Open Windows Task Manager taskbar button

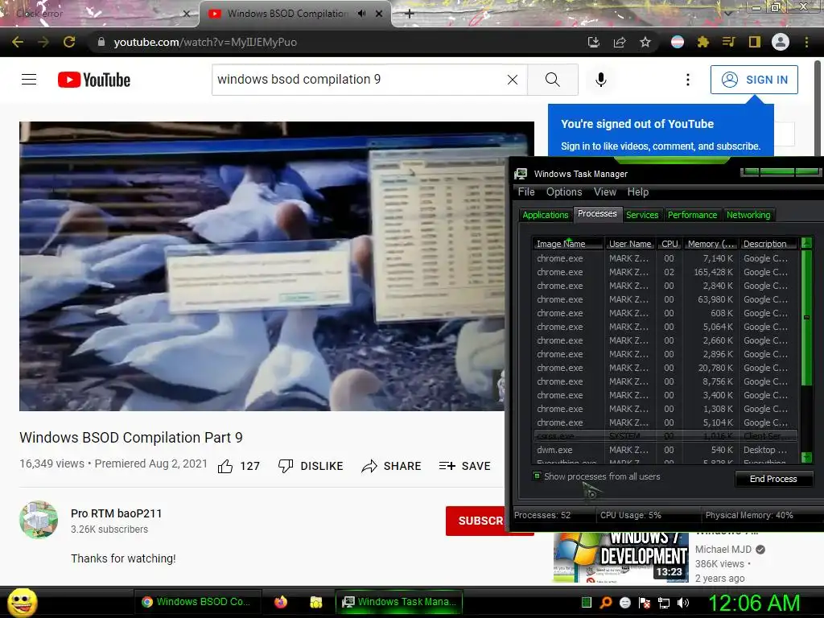point(399,602)
